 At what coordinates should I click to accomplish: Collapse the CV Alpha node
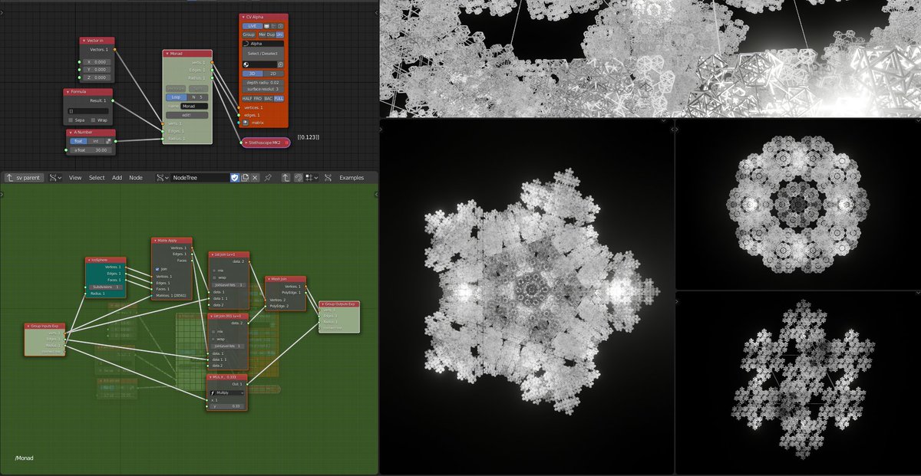(x=243, y=17)
